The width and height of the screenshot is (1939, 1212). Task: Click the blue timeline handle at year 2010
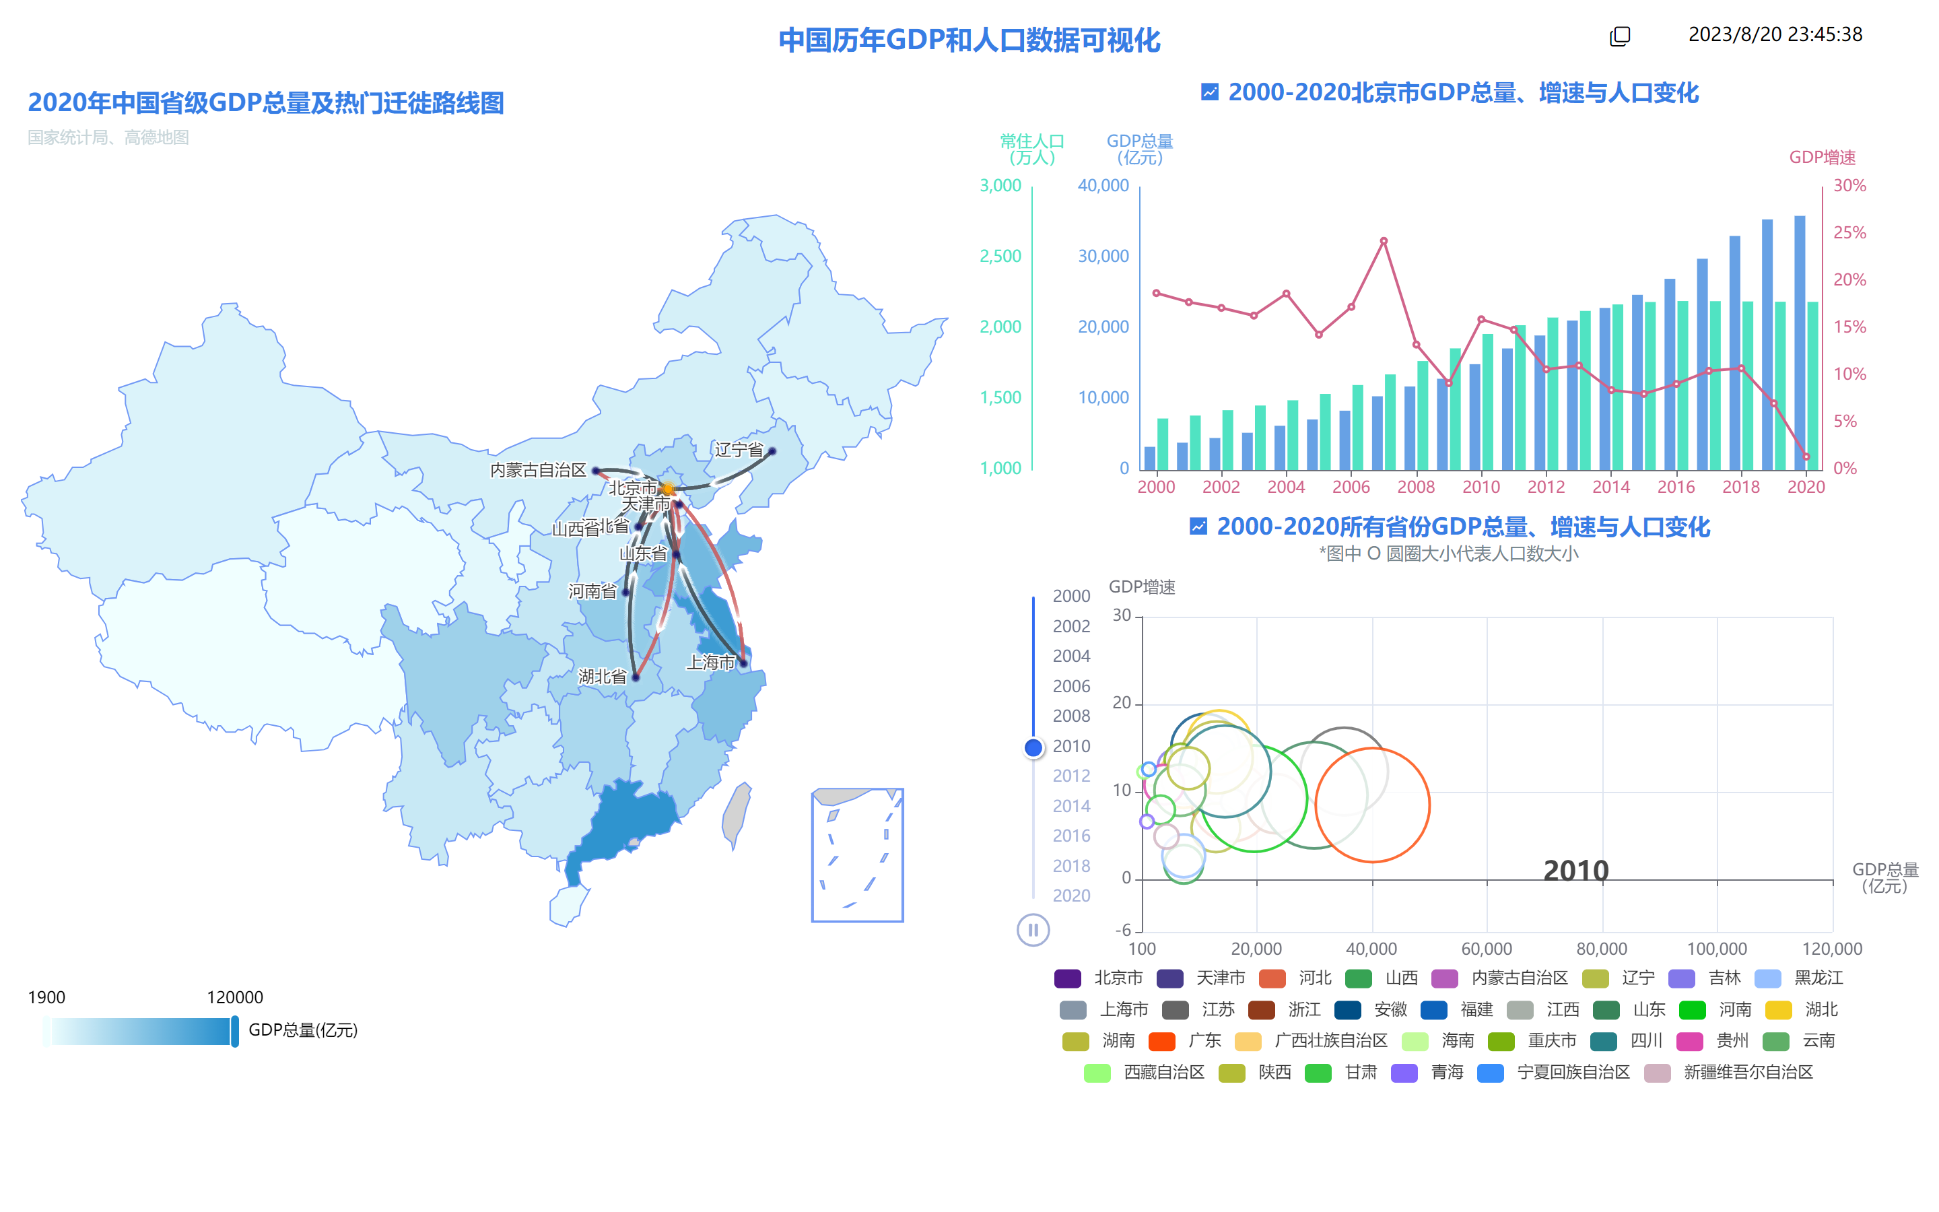click(x=1033, y=747)
